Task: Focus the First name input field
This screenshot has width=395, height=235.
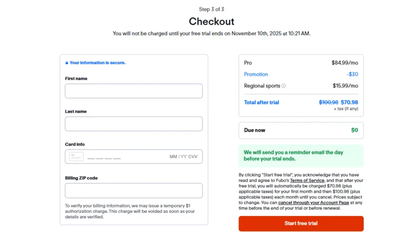Action: click(134, 91)
